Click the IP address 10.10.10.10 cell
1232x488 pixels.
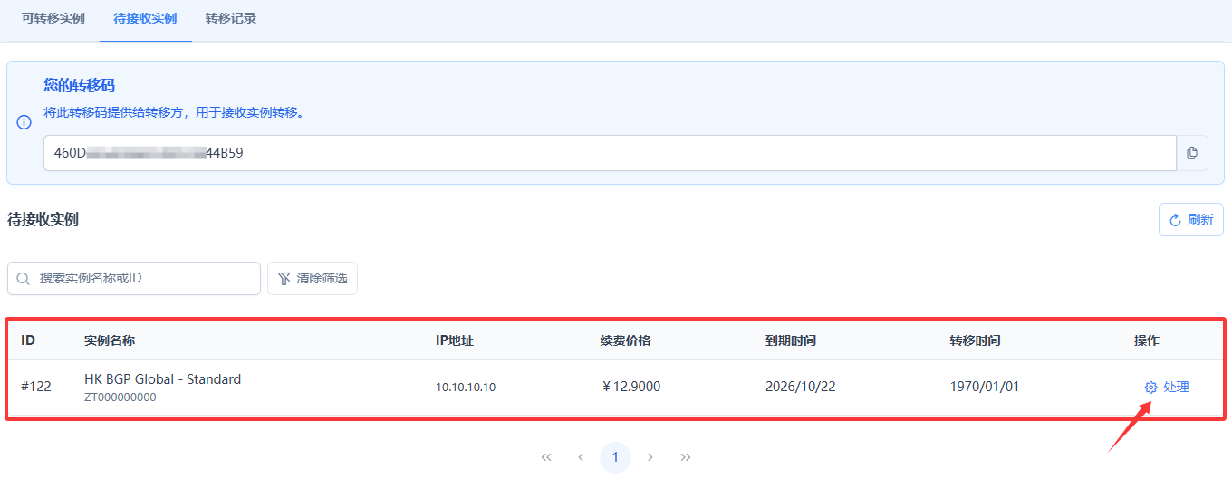466,387
